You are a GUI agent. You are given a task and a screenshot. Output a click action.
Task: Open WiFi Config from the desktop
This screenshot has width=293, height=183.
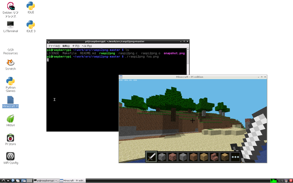pos(11,158)
